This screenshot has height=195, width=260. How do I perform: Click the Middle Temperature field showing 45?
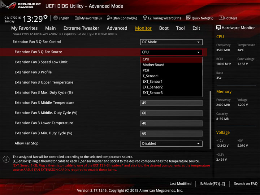(171, 103)
